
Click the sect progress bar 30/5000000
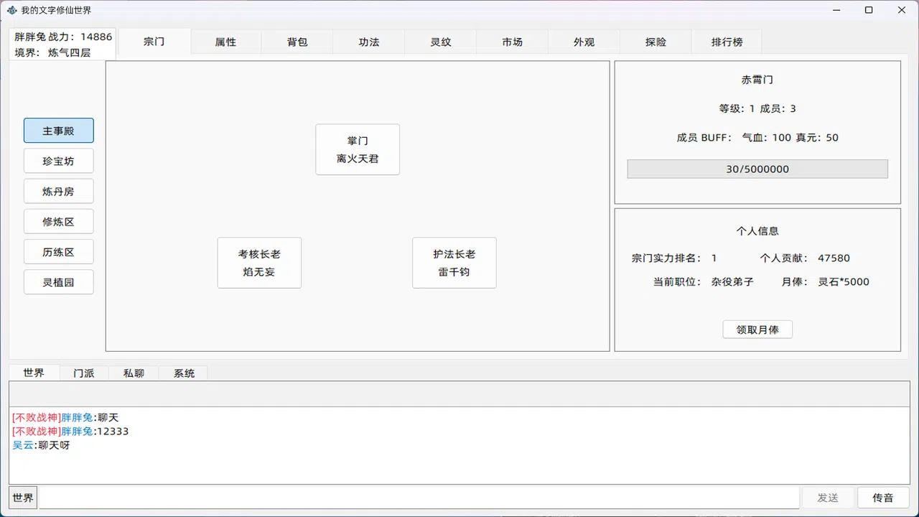(757, 169)
